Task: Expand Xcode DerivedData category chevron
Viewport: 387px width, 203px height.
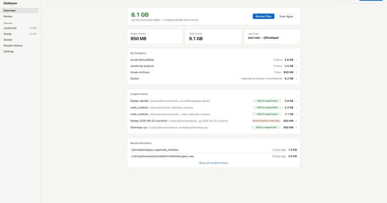Action: [x=296, y=60]
